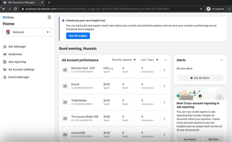The image size is (232, 142).
Task: Click the Incognito profile indicator
Action: point(215,9)
